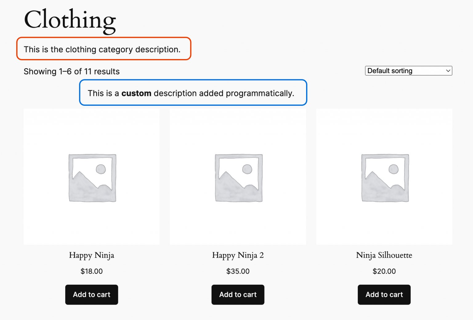The image size is (473, 320).
Task: Add Happy Ninja to cart
Action: pyautogui.click(x=91, y=294)
